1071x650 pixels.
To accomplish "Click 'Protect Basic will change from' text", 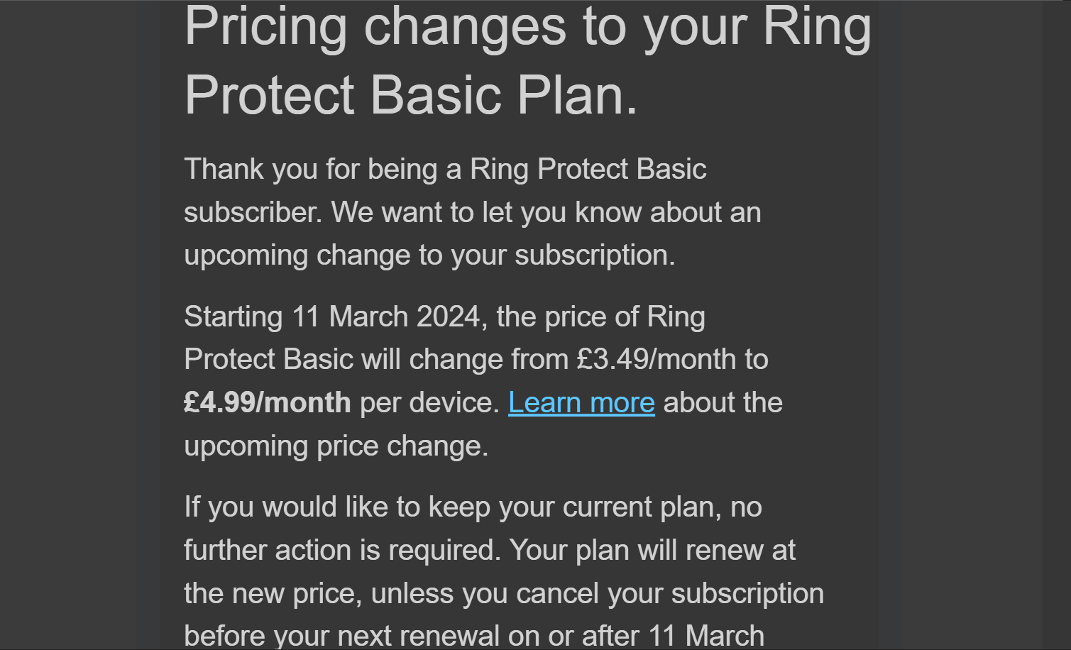I will click(x=376, y=360).
